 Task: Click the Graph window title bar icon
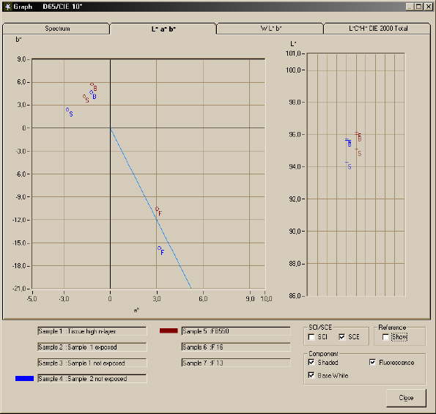point(7,7)
